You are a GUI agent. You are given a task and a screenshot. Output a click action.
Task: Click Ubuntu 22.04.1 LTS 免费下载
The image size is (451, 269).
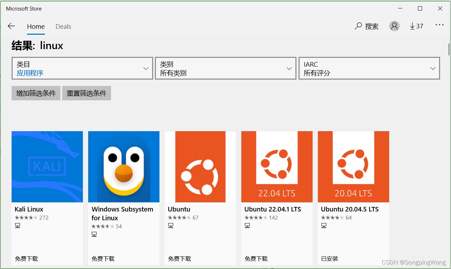click(256, 259)
